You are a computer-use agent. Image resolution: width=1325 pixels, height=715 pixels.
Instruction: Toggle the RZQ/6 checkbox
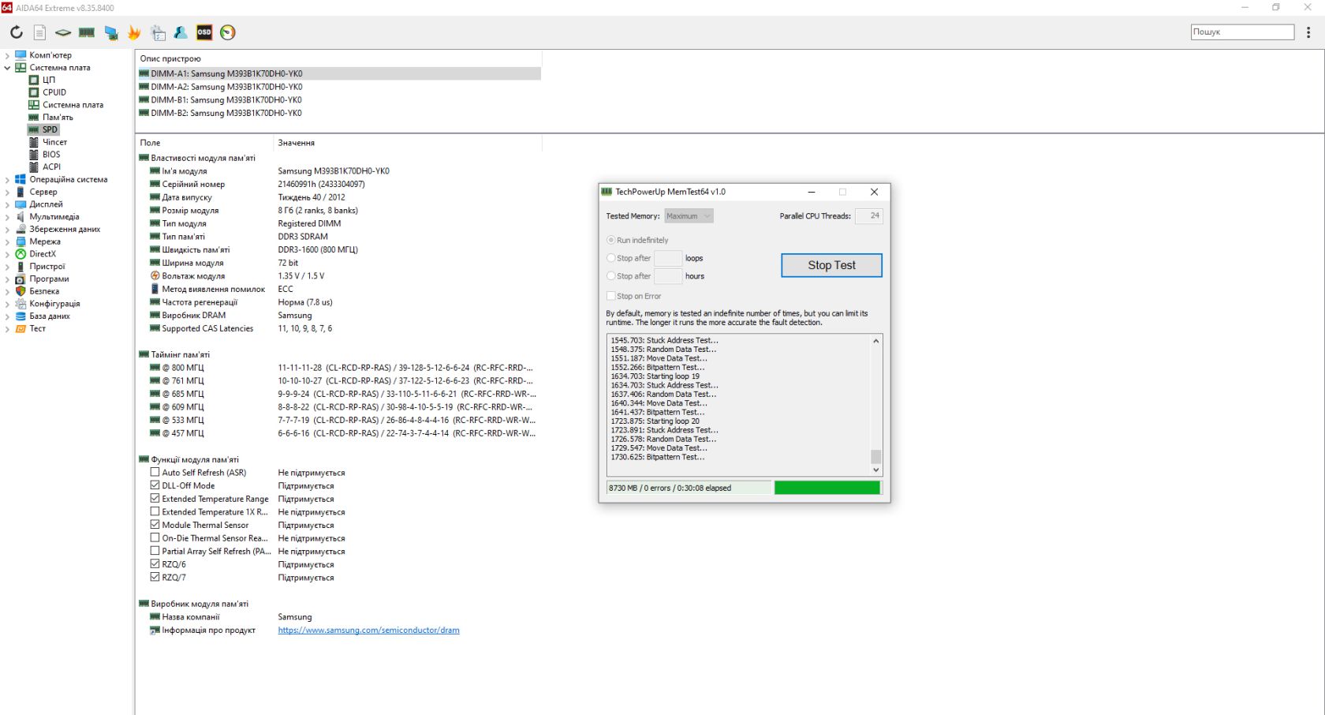155,564
